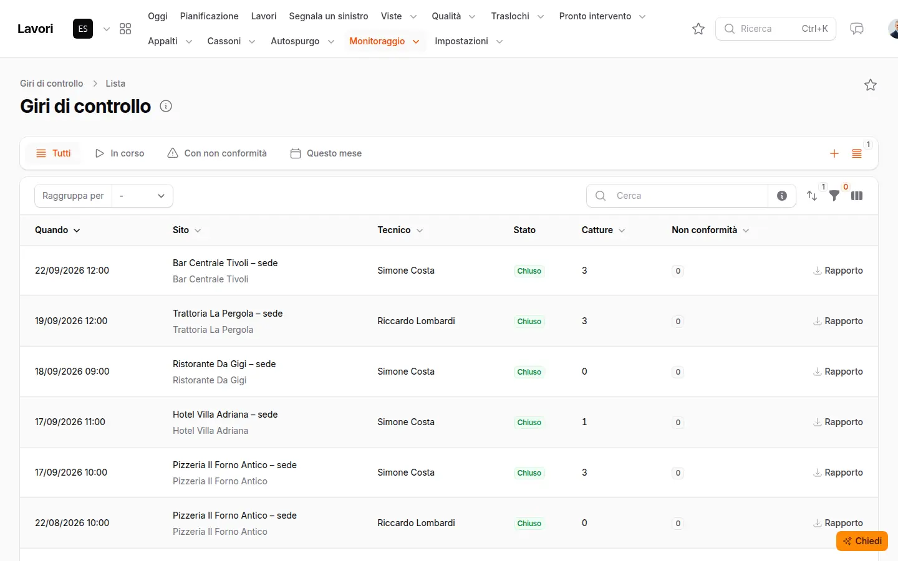Switch to the In corso tab

click(119, 153)
